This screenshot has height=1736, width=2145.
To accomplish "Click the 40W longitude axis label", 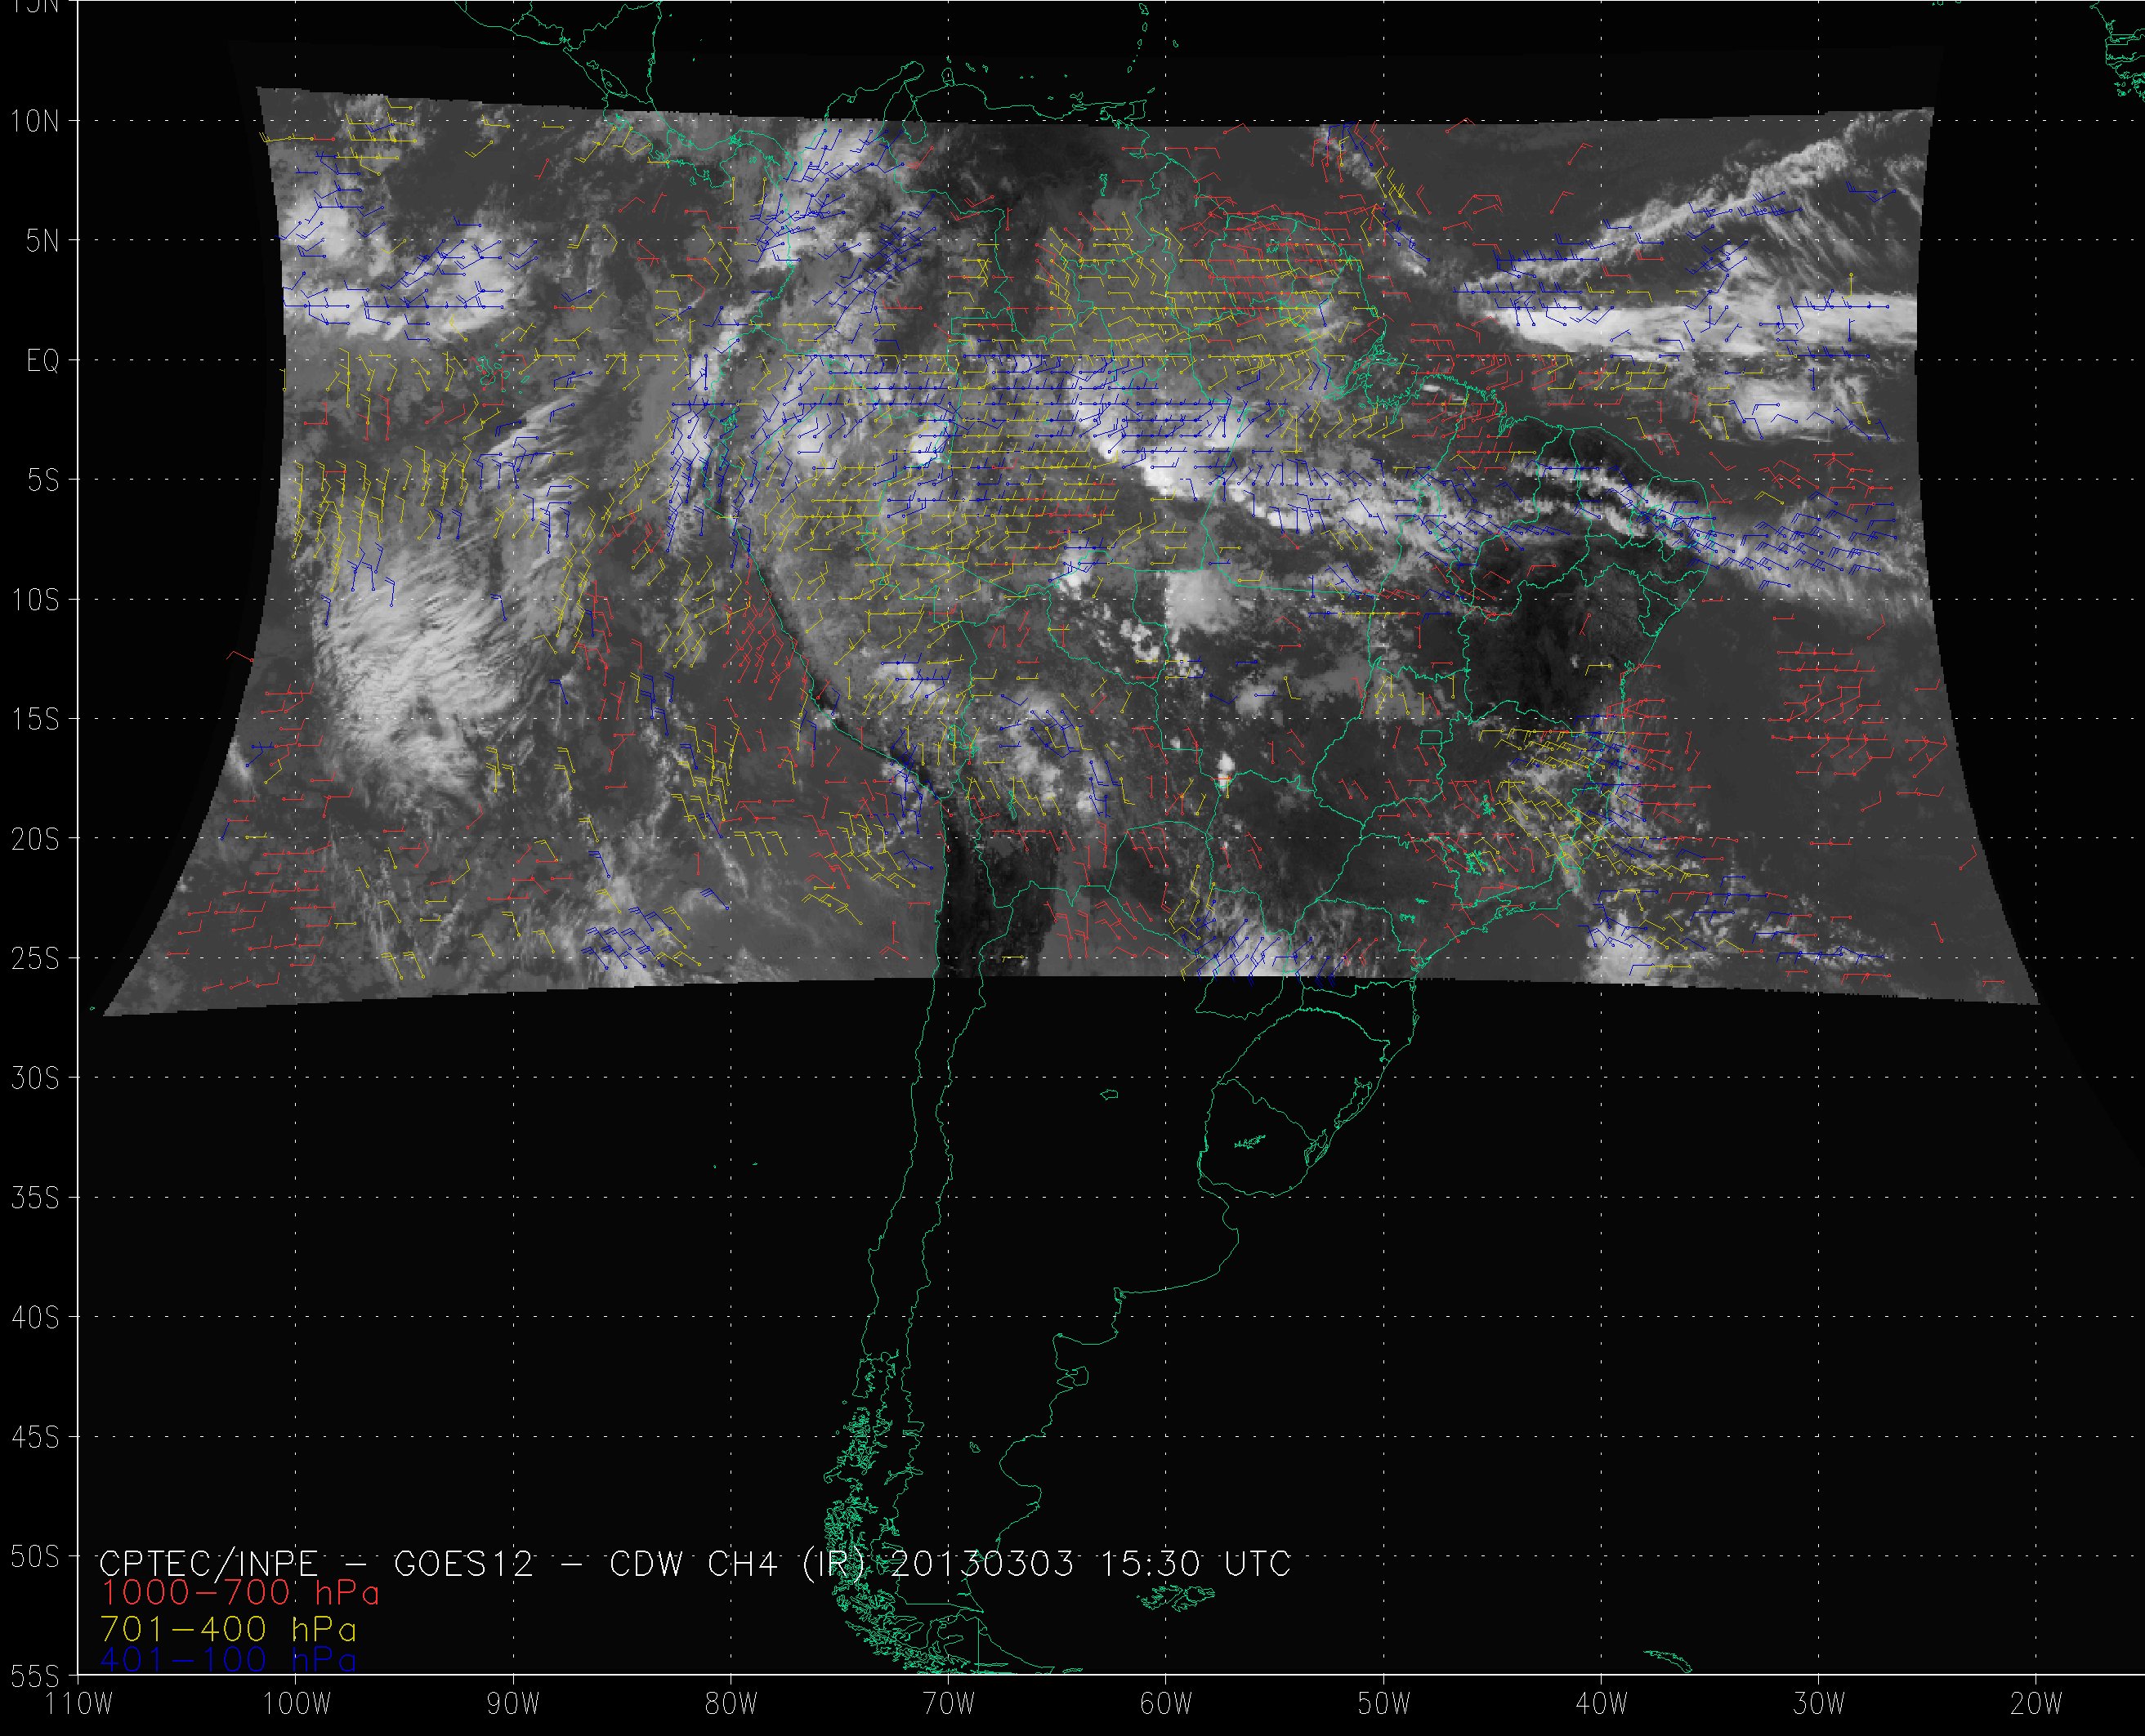I will click(1601, 1704).
